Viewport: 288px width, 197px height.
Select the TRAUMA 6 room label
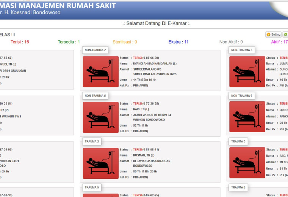pyautogui.click(x=238, y=187)
